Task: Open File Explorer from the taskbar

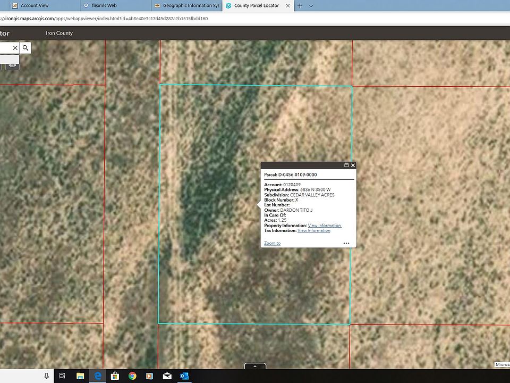Action: (x=80, y=376)
